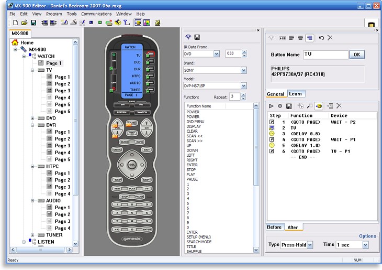Click the WATCH button on remote image
This screenshot has width=382, height=270.
[142, 112]
